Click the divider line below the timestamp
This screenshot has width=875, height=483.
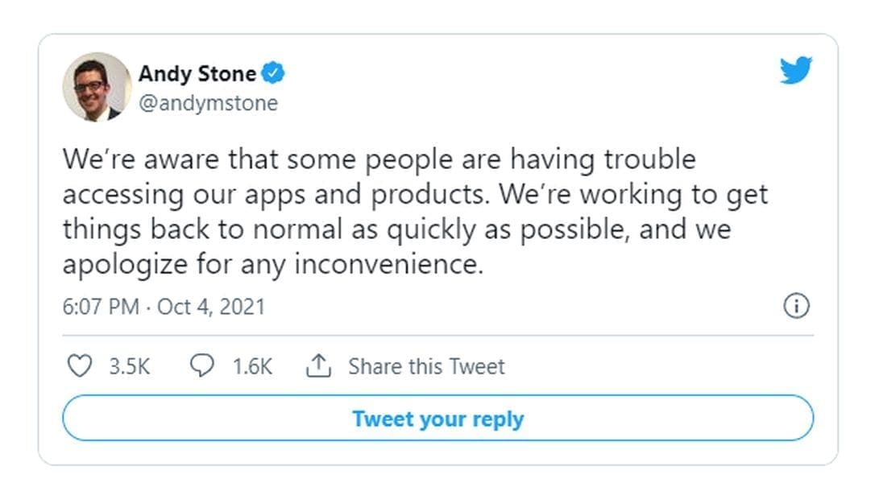437,335
